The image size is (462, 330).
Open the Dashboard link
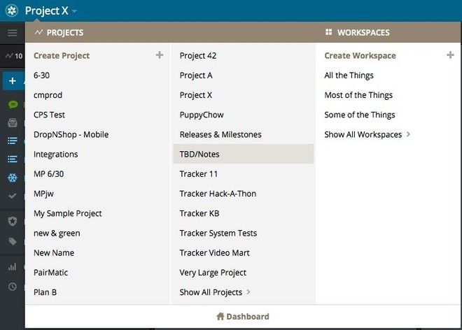[243, 317]
